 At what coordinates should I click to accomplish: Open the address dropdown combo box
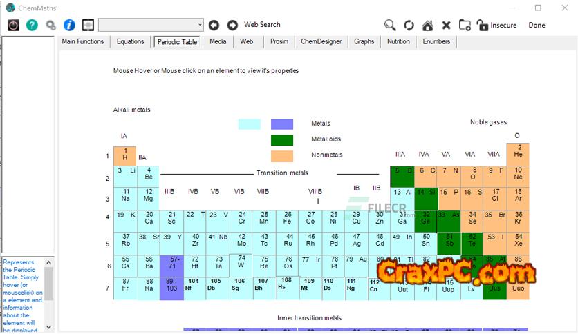151,25
